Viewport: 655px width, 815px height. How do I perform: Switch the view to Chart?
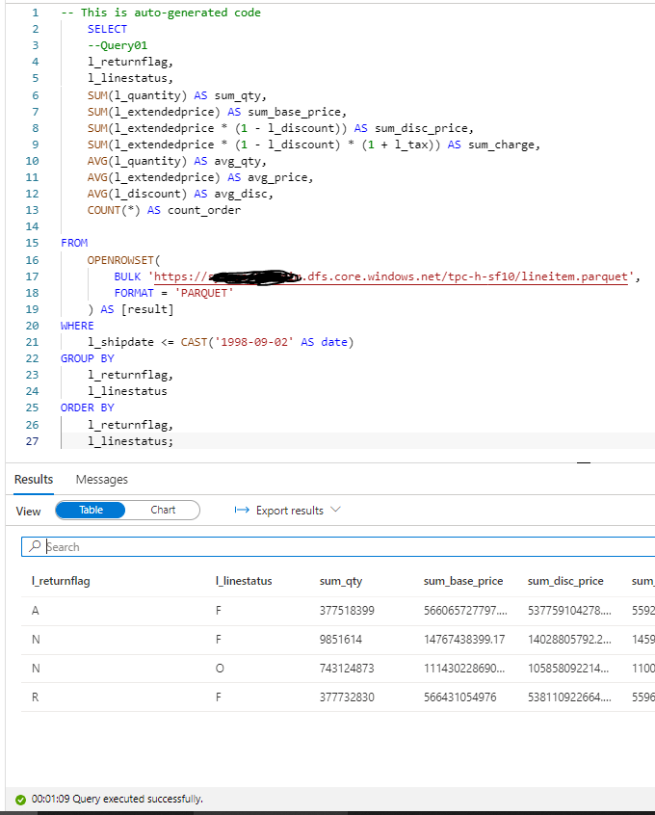pos(163,511)
